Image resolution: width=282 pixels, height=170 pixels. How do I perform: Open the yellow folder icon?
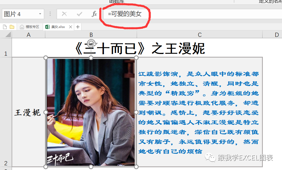tap(12, 27)
